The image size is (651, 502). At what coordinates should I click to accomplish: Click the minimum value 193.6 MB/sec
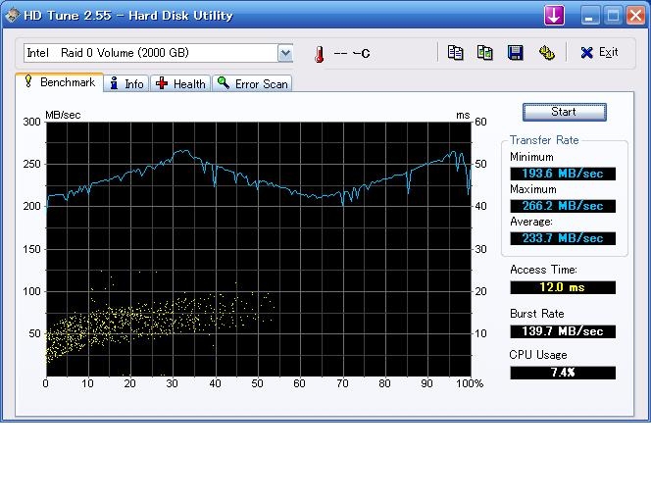click(x=563, y=174)
